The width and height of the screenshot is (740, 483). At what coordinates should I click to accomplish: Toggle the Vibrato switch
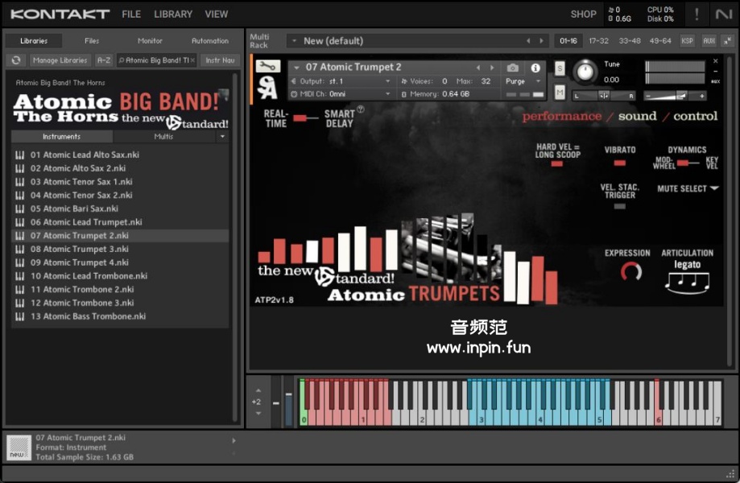tap(619, 163)
